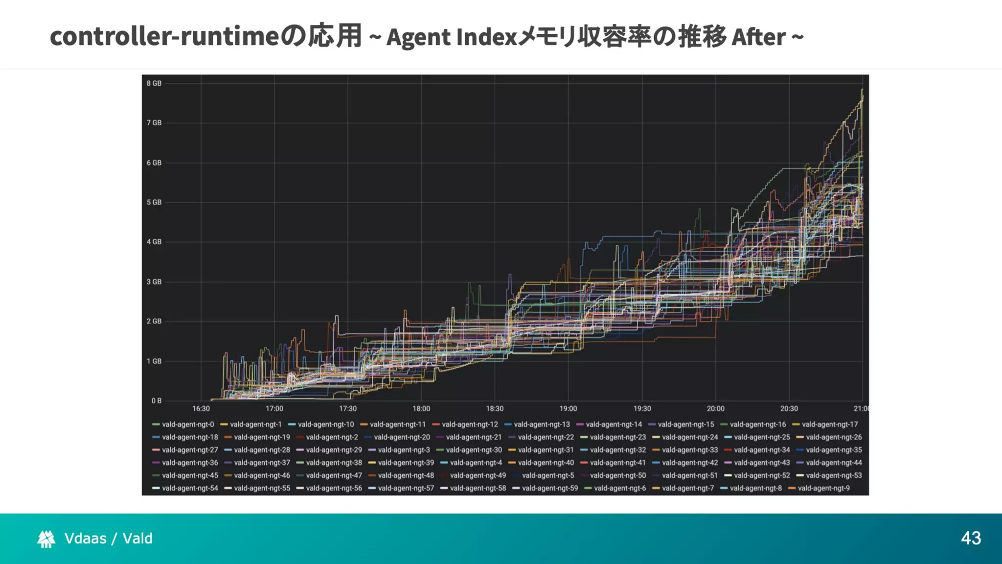The image size is (1002, 564).
Task: Click the 4 GB y-axis label
Action: tap(154, 242)
